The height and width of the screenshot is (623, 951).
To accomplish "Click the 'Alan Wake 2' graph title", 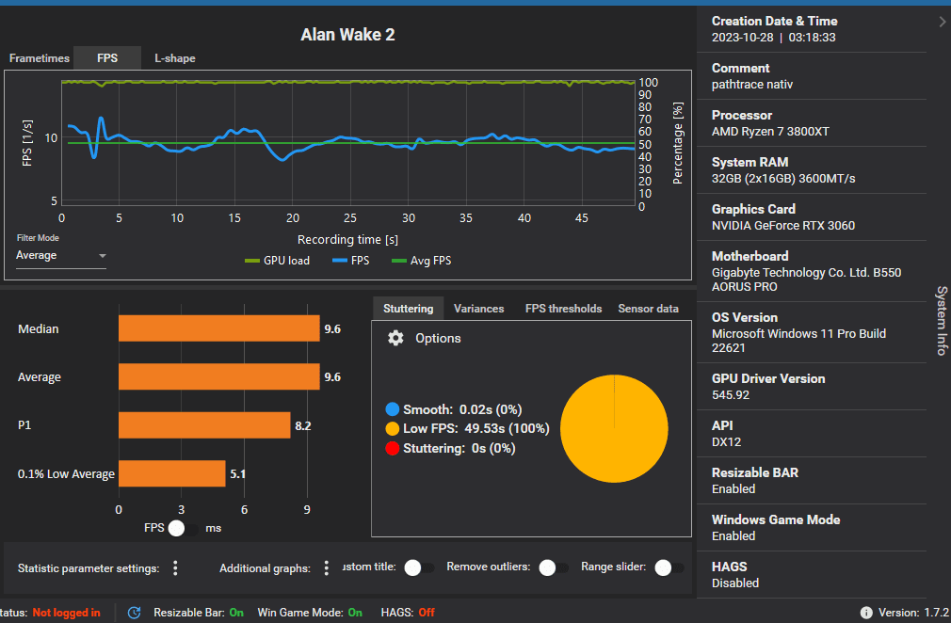I will pyautogui.click(x=347, y=35).
